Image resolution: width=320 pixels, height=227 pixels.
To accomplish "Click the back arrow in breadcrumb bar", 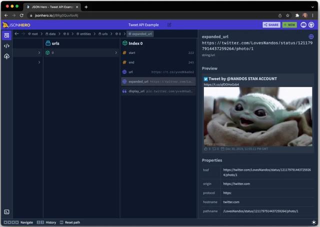I will coord(16,34).
